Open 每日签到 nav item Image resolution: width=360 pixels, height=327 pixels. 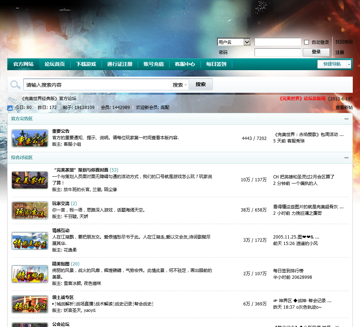pyautogui.click(x=216, y=64)
